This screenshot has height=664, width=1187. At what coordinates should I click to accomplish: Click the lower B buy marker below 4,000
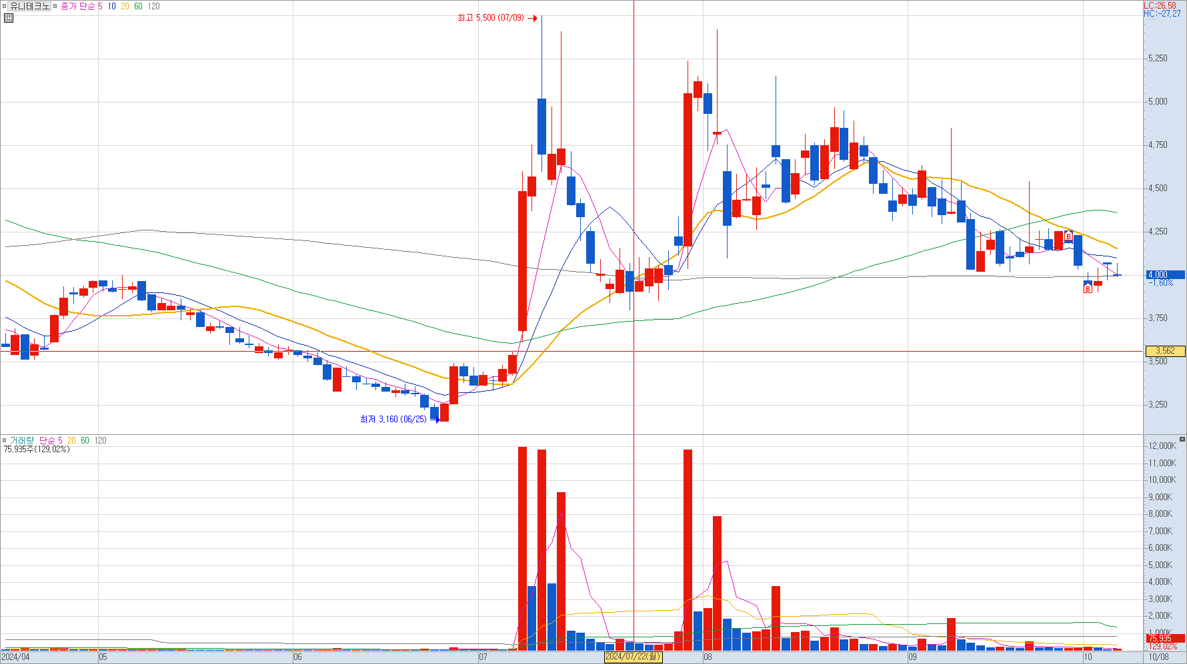pos(1088,289)
